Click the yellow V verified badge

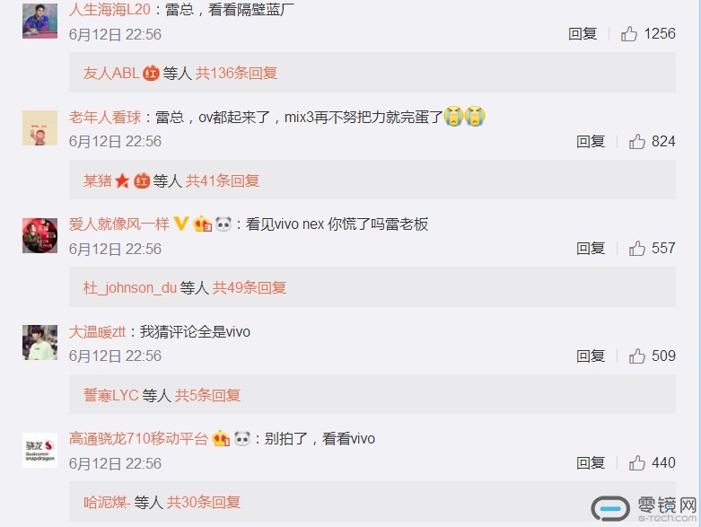coord(180,223)
